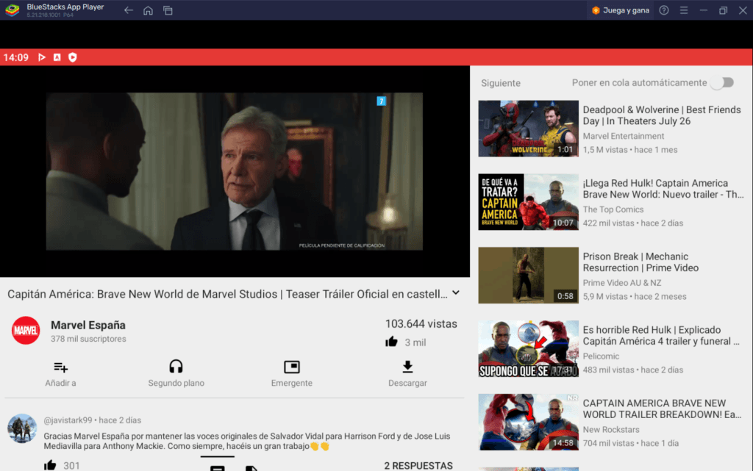753x471 pixels.
Task: Click the shield icon in status bar
Action: 73,57
